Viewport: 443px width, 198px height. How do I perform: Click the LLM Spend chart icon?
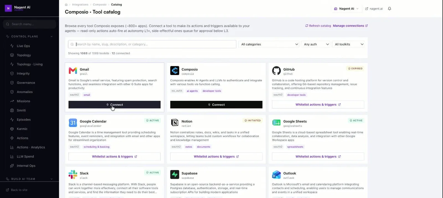click(12, 156)
